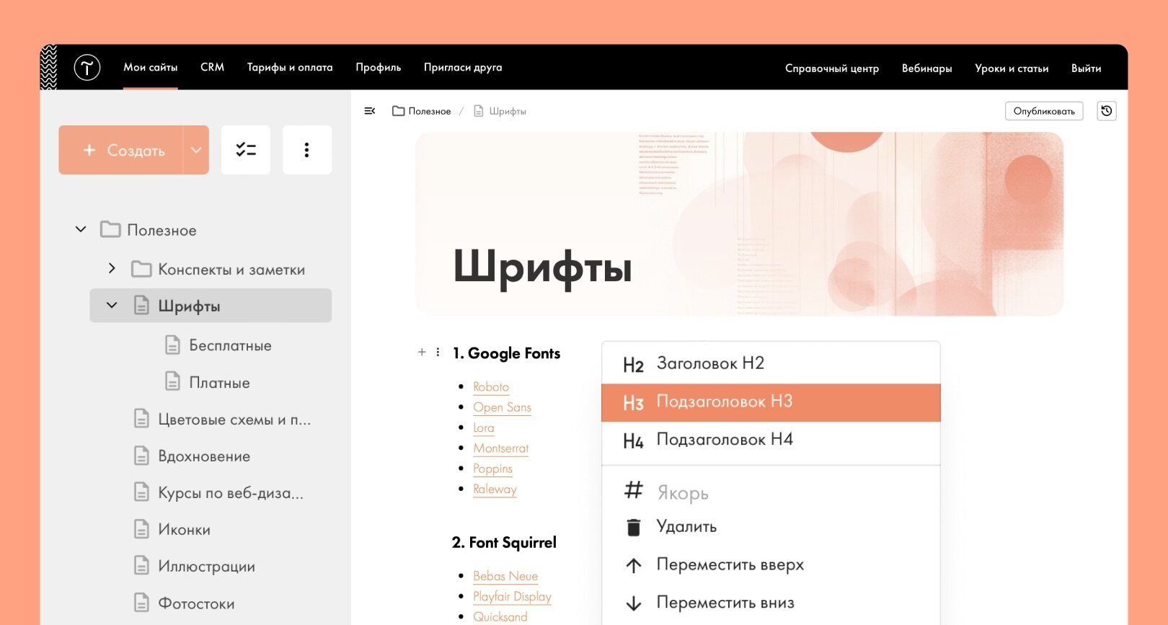Open the block handle dots beside Google Fonts
The height and width of the screenshot is (625, 1168).
(438, 353)
